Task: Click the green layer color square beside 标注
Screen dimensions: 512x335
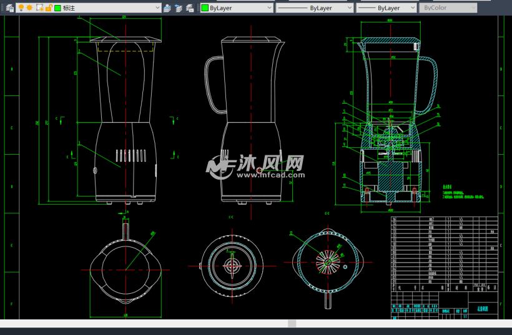Action: pos(57,8)
